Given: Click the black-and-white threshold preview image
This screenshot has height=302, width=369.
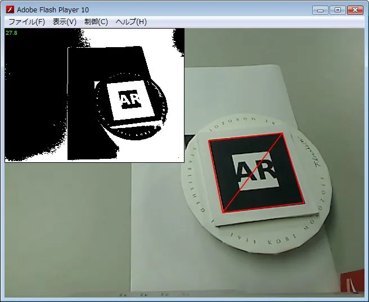Looking at the screenshot, I should 94,95.
